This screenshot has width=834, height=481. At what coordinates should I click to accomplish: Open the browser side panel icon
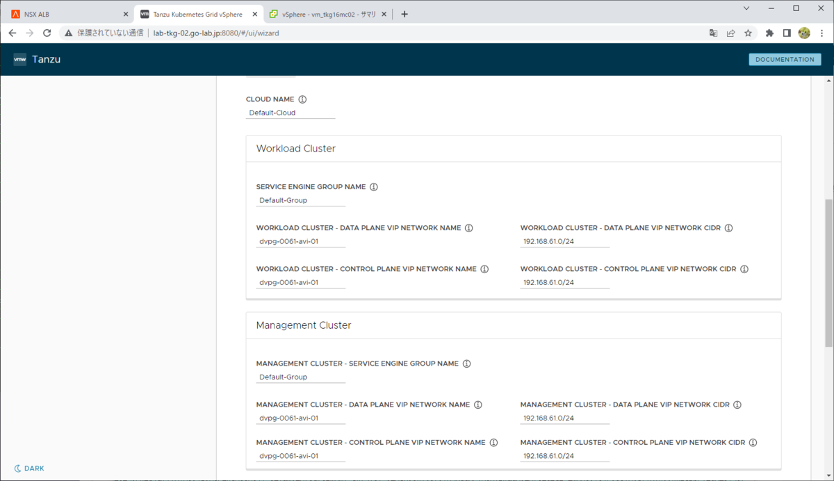pos(787,33)
